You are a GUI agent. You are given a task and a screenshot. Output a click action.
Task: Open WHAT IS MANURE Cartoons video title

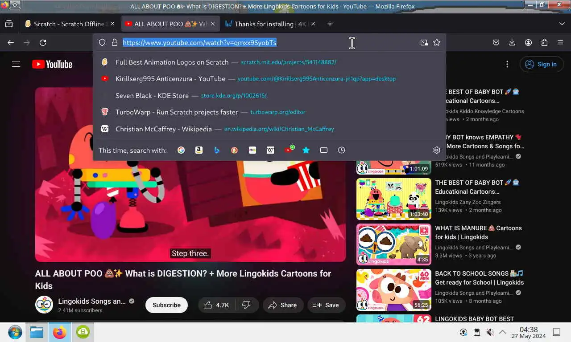tap(478, 232)
